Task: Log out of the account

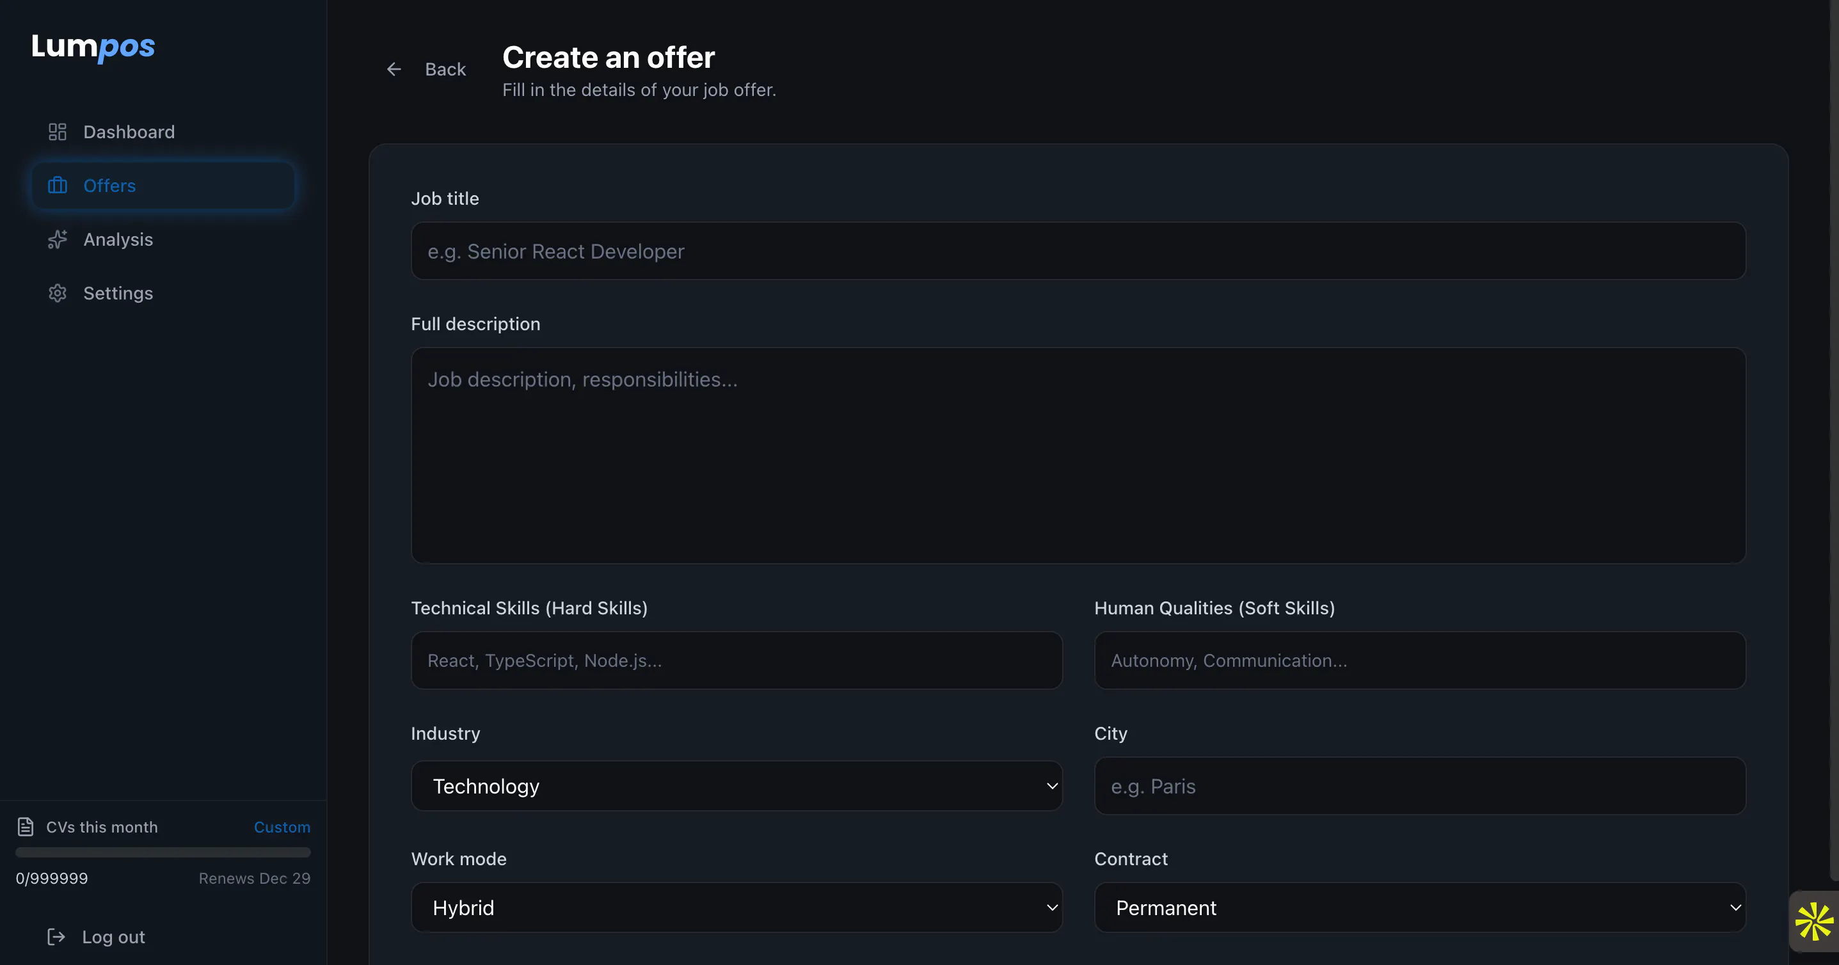Action: tap(97, 936)
